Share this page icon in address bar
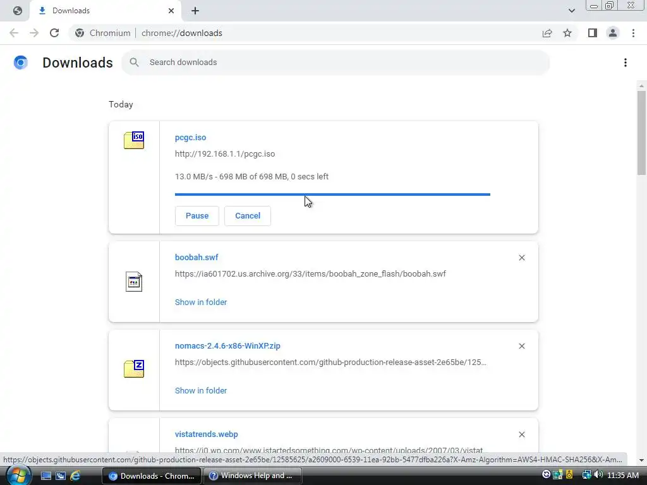Image resolution: width=647 pixels, height=485 pixels. point(547,33)
